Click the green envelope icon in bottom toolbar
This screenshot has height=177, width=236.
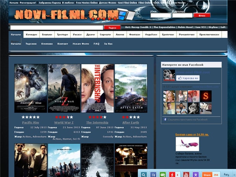click(x=163, y=175)
